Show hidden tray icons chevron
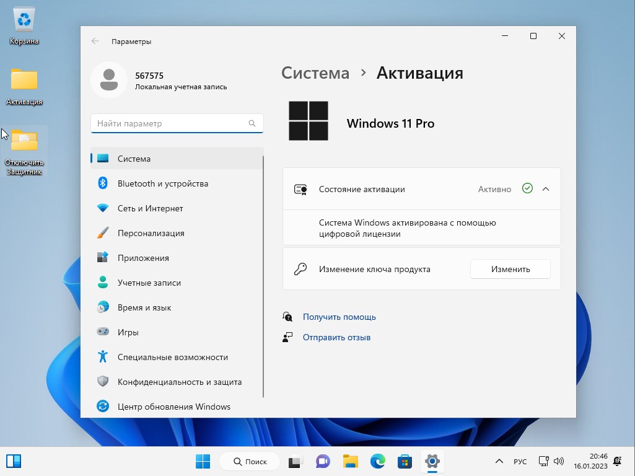This screenshot has height=476, width=635. pyautogui.click(x=499, y=461)
